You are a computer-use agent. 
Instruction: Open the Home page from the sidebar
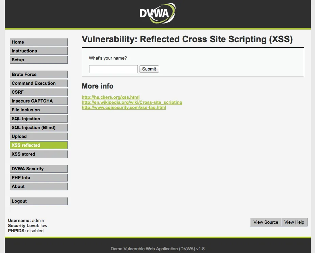38,42
